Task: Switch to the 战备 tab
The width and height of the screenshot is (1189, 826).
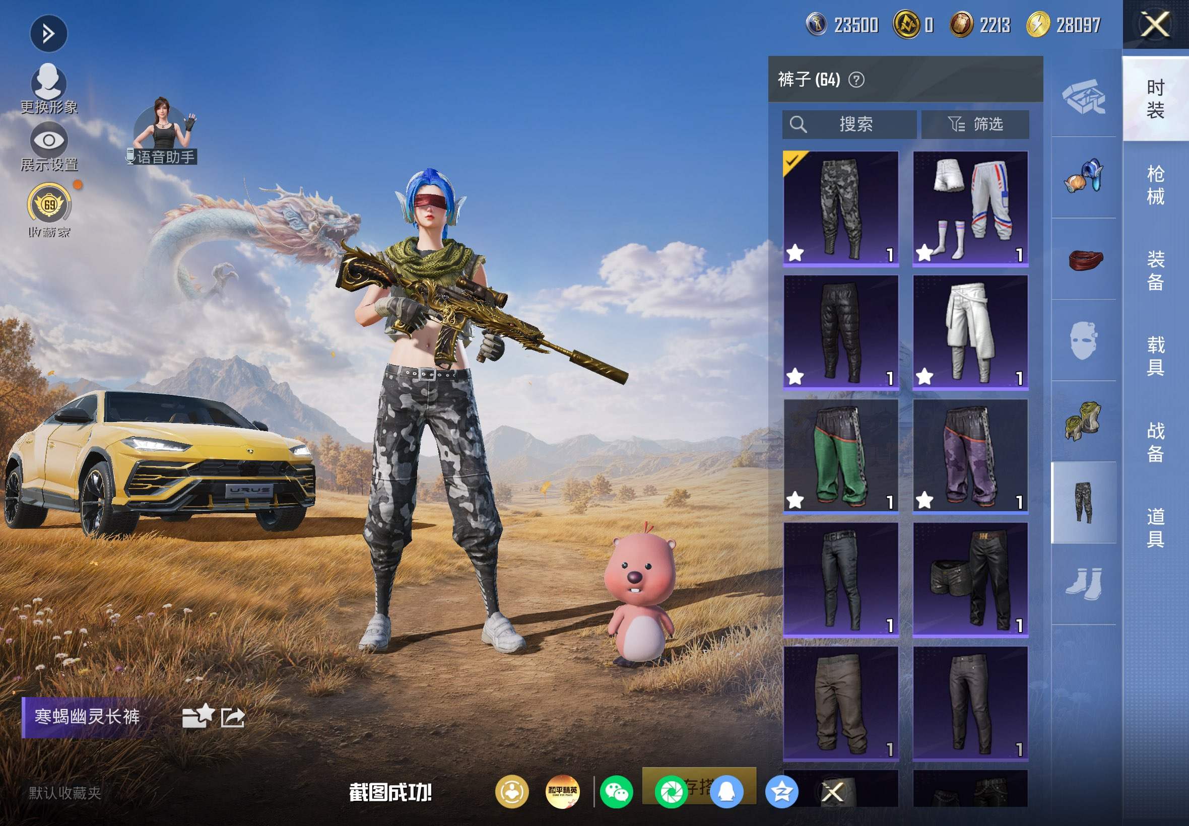Action: (x=1155, y=442)
